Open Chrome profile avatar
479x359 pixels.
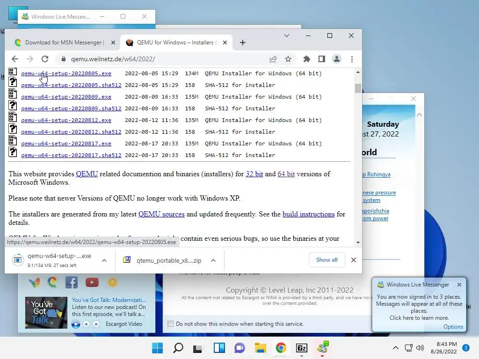click(x=337, y=59)
